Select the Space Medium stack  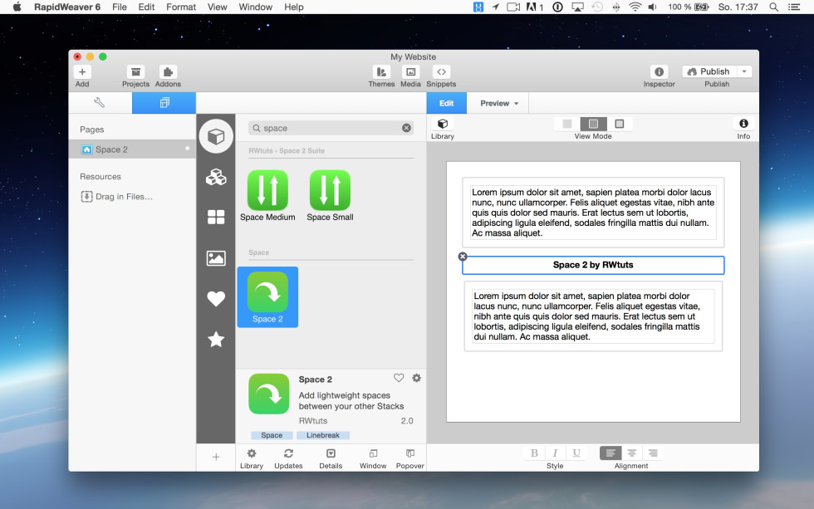click(x=267, y=196)
